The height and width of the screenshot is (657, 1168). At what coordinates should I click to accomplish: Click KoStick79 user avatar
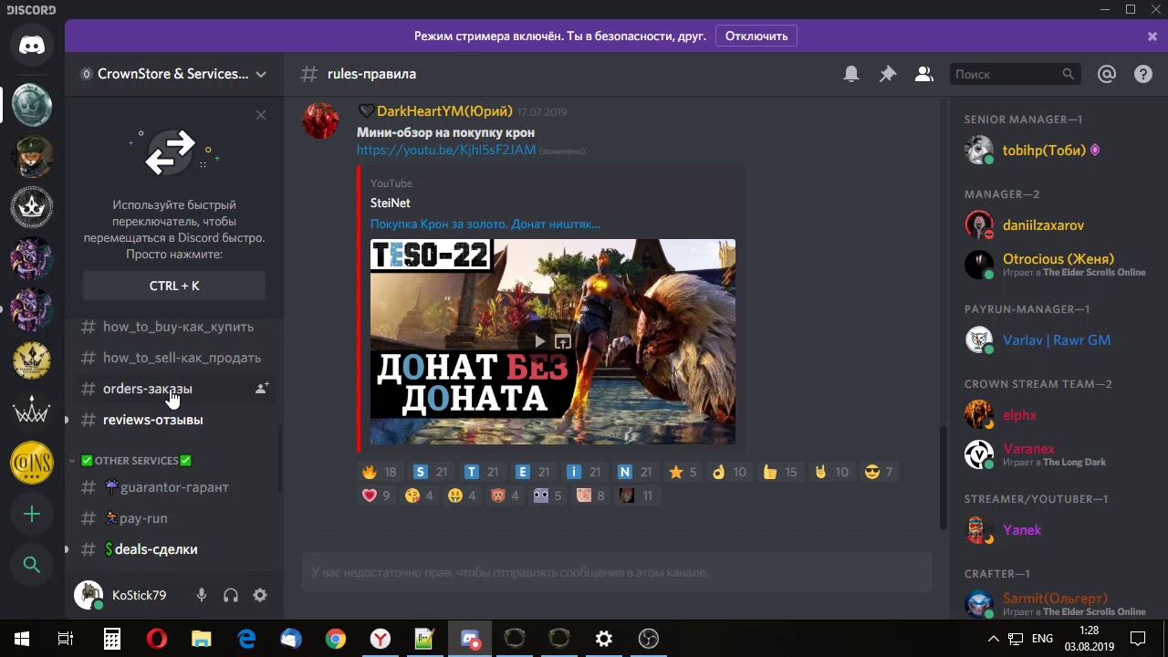pyautogui.click(x=89, y=595)
